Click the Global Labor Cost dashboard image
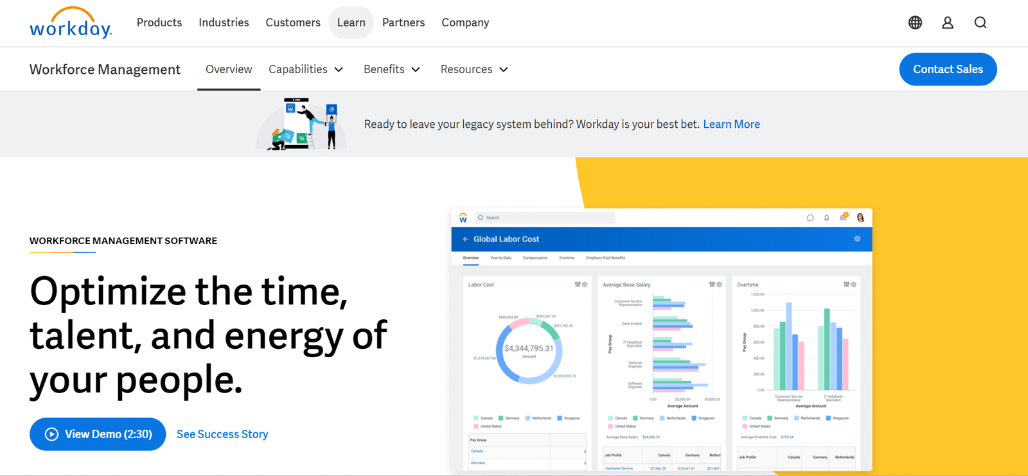Screen dimensions: 1028x476 [x=662, y=340]
